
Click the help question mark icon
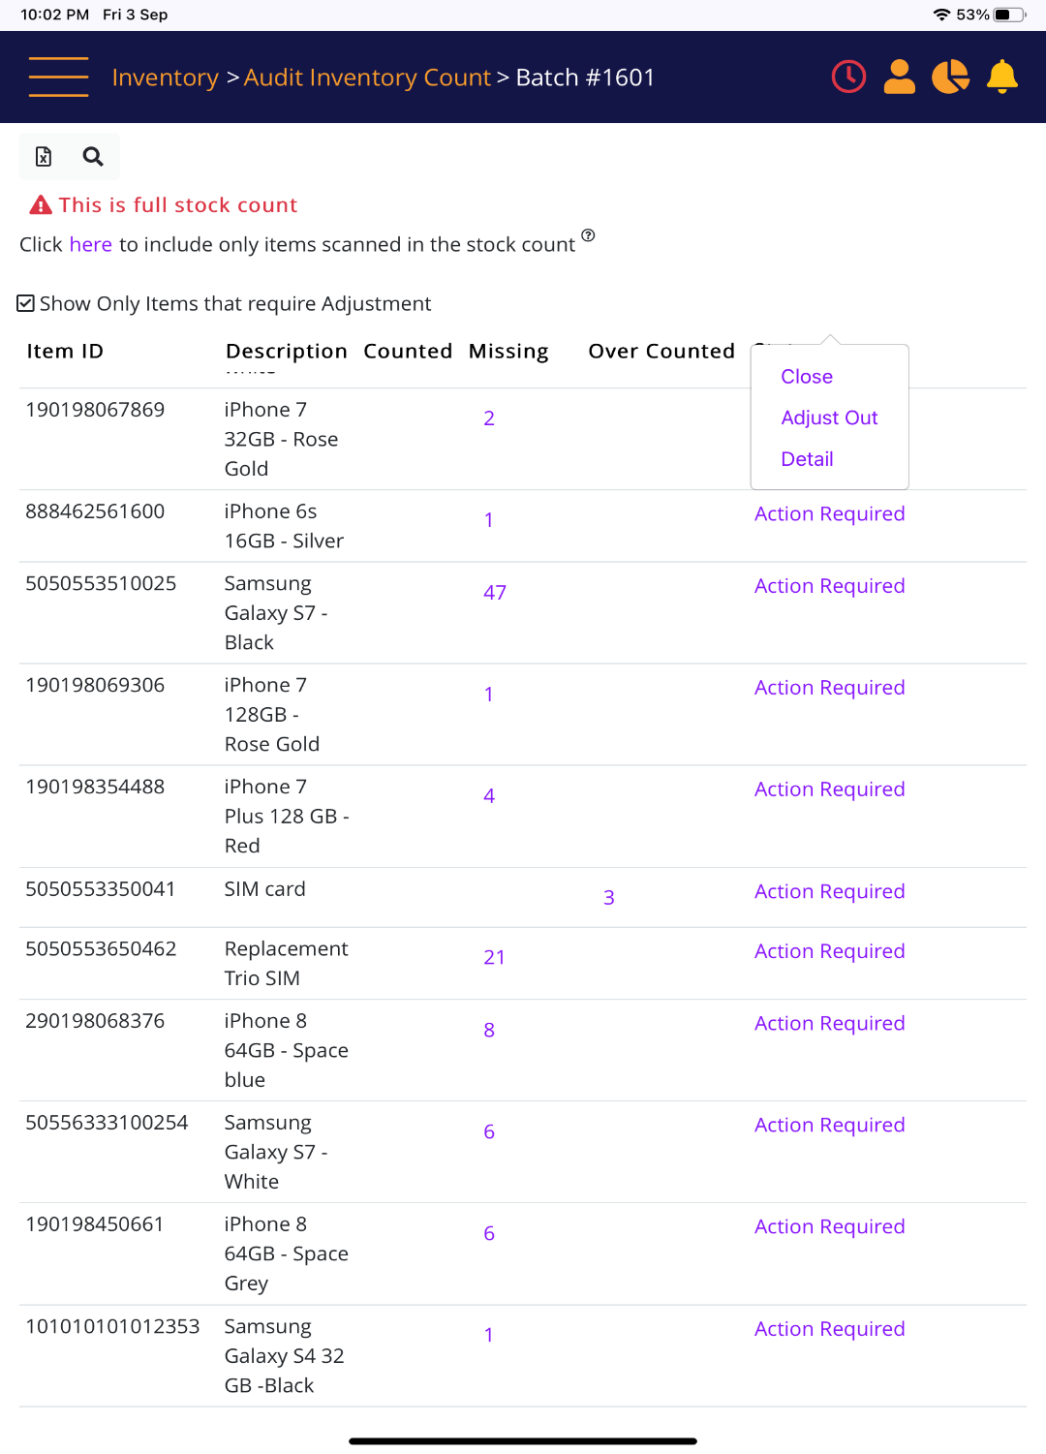coord(588,235)
